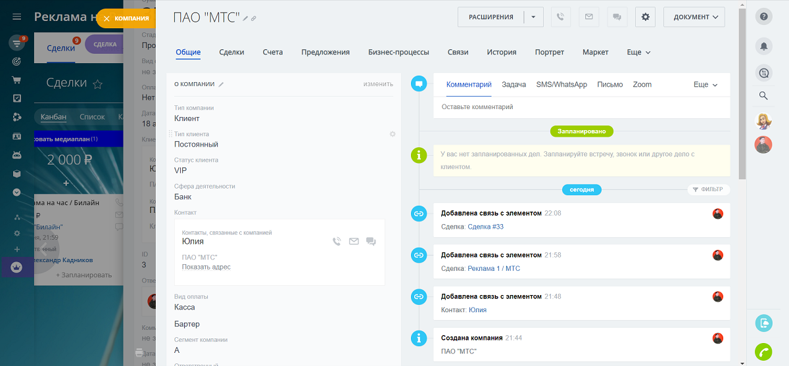Image resolution: width=789 pixels, height=366 pixels.
Task: Switch to the Общие tab
Action: click(x=188, y=52)
